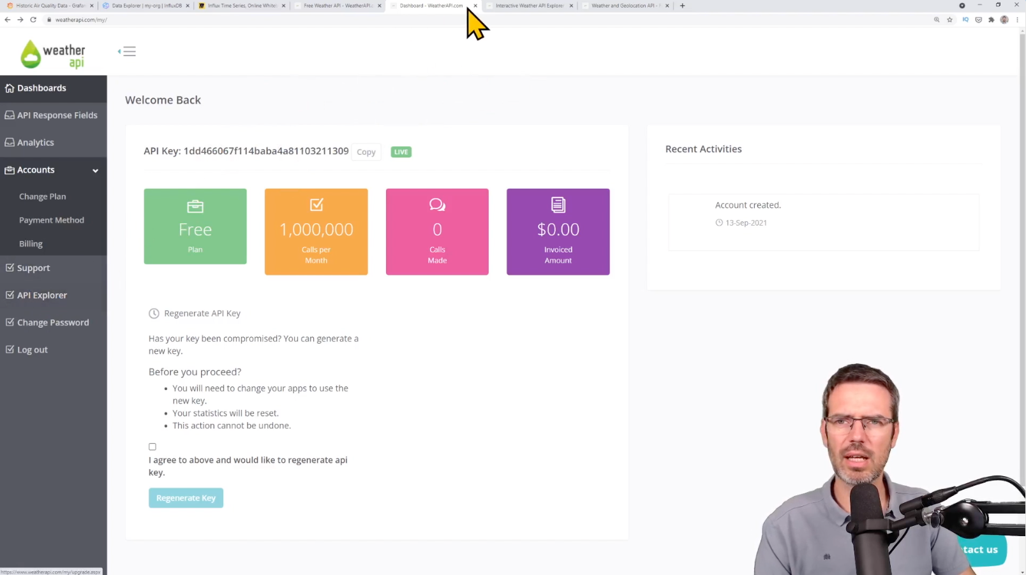Click the browser back arrow
1026x575 pixels.
pos(8,20)
